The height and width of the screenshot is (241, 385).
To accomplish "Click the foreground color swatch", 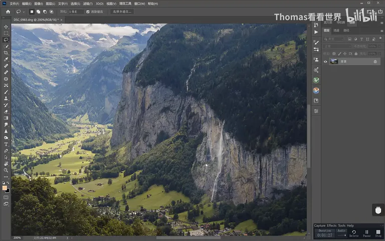I will point(5,188).
